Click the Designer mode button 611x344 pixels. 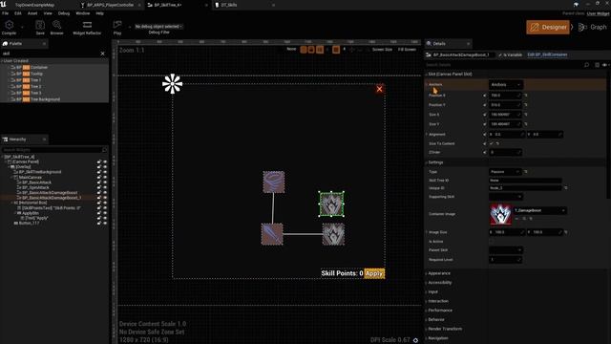point(548,27)
